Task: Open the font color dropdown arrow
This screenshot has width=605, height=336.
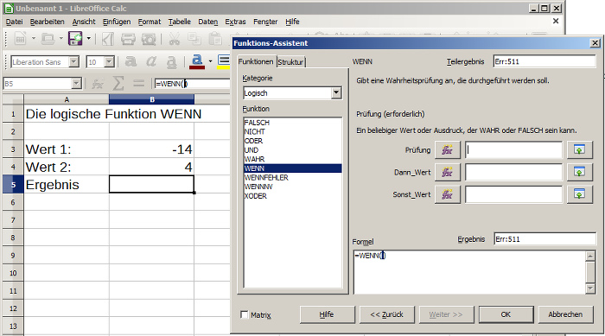Action: point(210,61)
